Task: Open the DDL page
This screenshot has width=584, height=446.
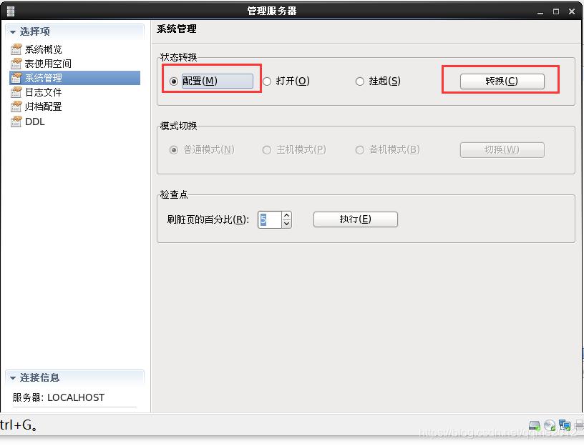Action: pyautogui.click(x=35, y=122)
